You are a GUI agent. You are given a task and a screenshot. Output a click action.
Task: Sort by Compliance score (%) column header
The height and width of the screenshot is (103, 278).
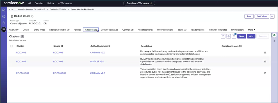pos(232,46)
